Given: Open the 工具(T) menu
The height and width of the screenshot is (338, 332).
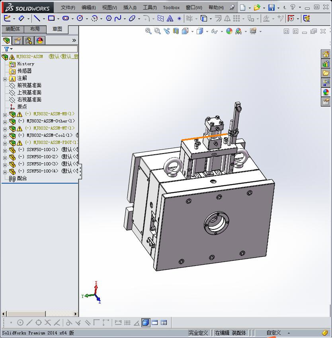Looking at the screenshot, I should [x=150, y=8].
